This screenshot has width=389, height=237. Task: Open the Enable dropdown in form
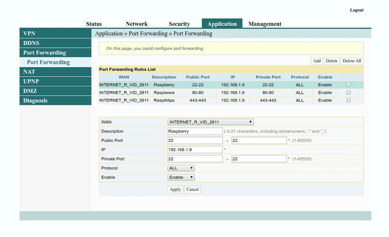pos(181,177)
